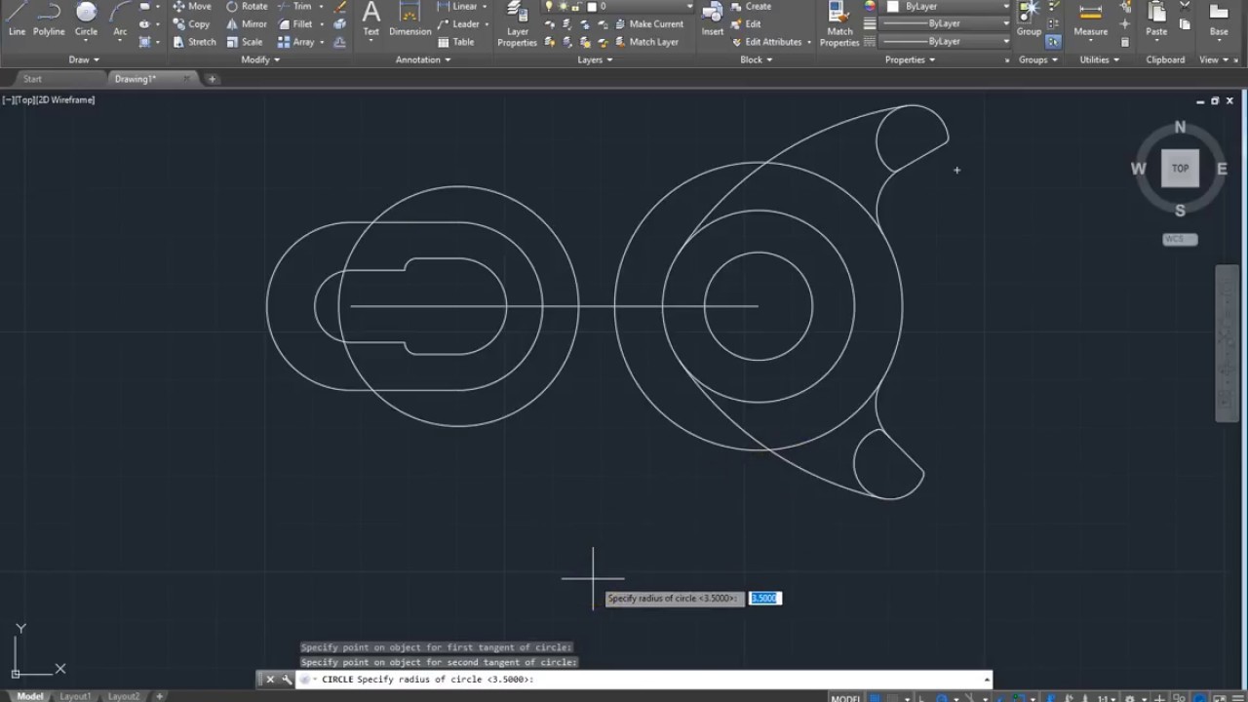
Task: Click the Dimension tool
Action: (x=410, y=19)
